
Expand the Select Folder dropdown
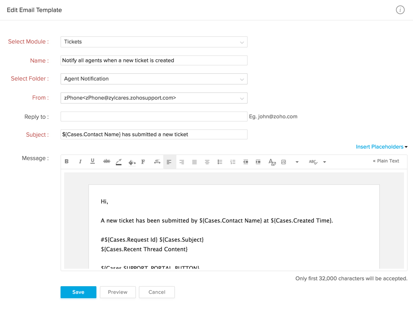[154, 79]
